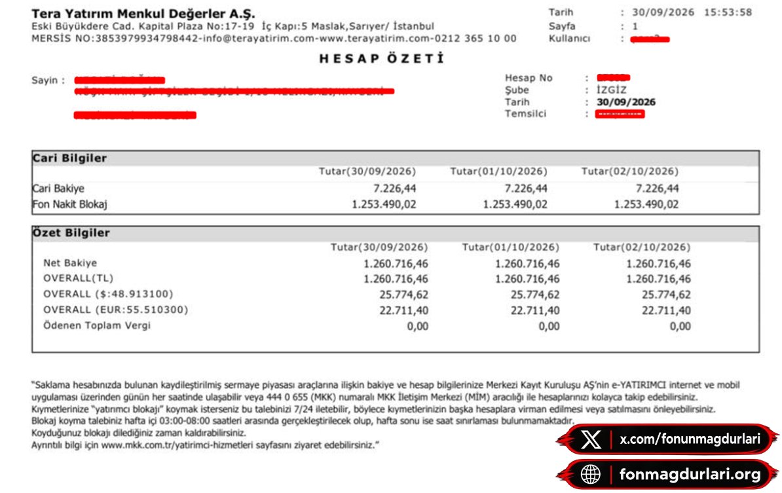Image resolution: width=782 pixels, height=493 pixels.
Task: Select Cari Bakiye 7.226,44 for 30/09/2026
Action: pos(394,189)
